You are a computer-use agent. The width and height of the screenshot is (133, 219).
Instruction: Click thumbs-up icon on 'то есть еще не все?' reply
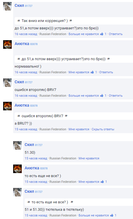click(102, 182)
